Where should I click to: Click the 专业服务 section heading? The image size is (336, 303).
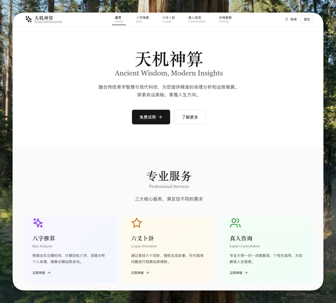169,176
